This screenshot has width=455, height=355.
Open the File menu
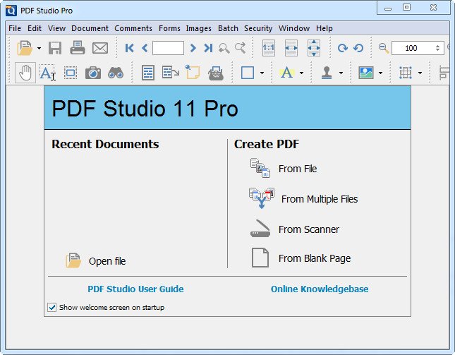tap(15, 28)
